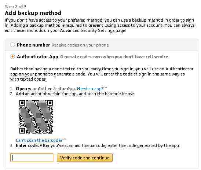This screenshot has width=201, height=170.
Task: Open the "Can't scan the barcode?" link
Action: (x=39, y=140)
